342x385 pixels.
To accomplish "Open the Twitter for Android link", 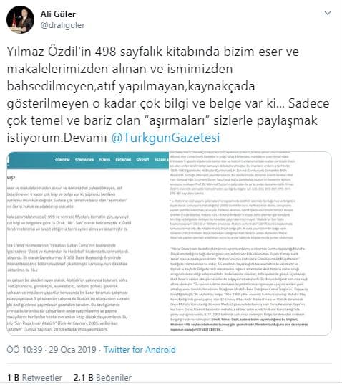I will click(140, 350).
